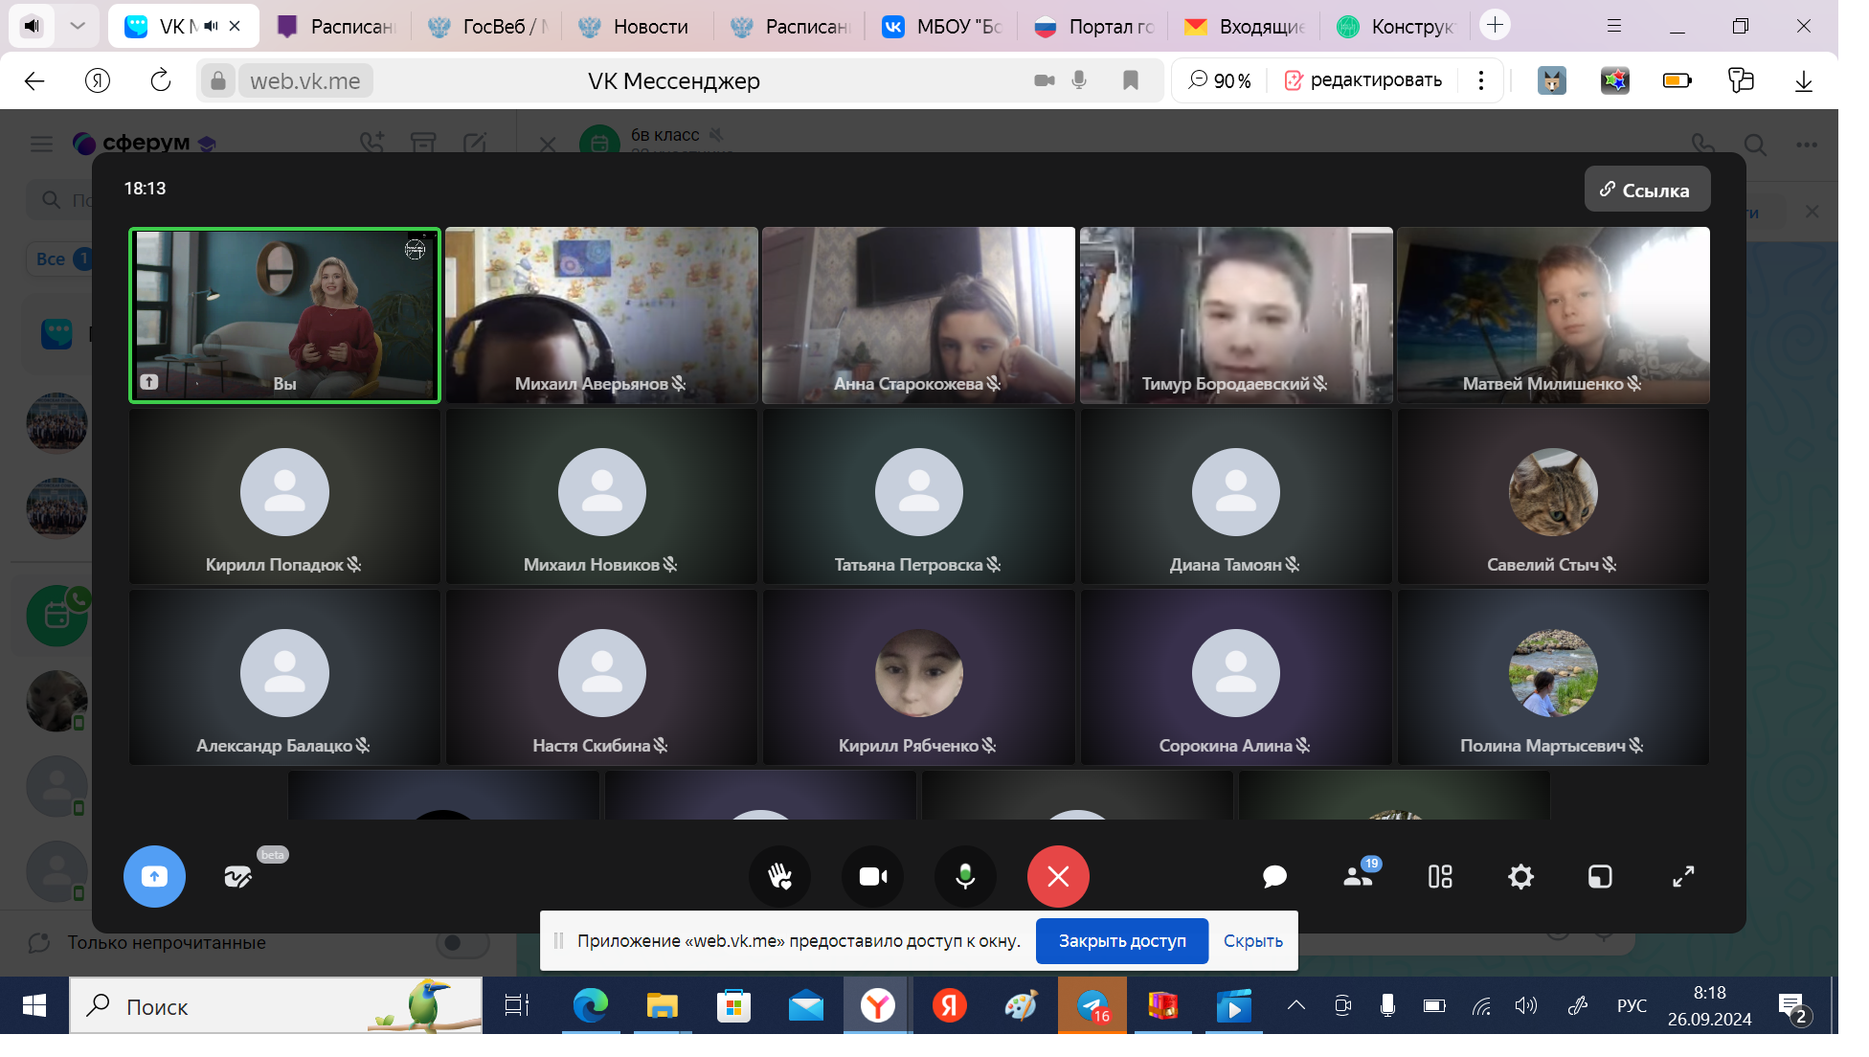
Task: Open the browser hamburger menu
Action: click(x=1614, y=26)
